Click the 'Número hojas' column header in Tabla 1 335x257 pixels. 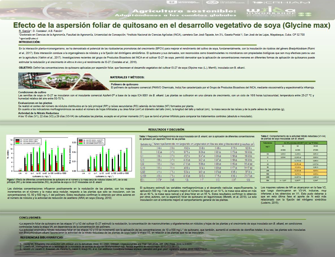(159, 144)
